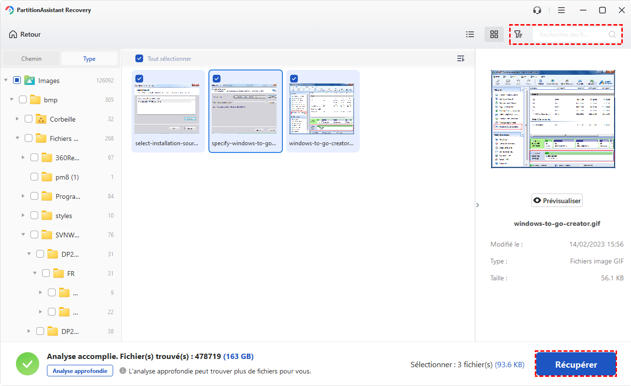631x386 pixels.
Task: Open the filter funnel icon
Action: tap(518, 34)
